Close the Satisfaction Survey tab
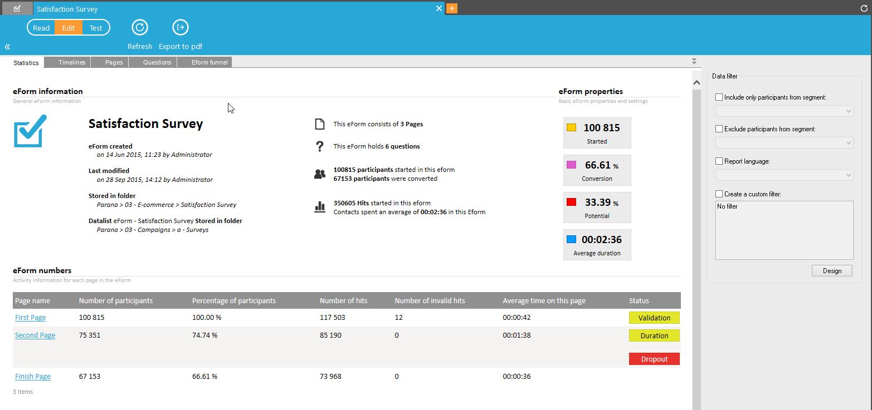This screenshot has width=872, height=410. click(439, 8)
